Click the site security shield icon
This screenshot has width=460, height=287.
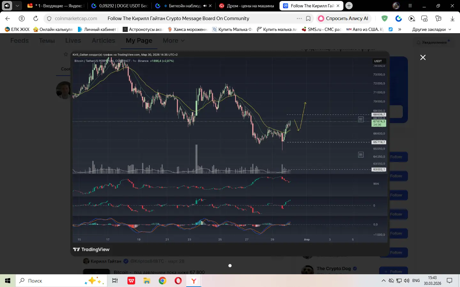point(49,18)
